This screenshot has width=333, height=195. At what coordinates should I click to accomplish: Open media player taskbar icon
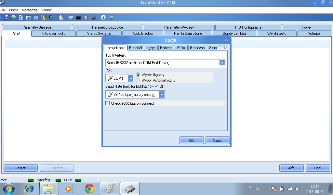click(x=69, y=188)
